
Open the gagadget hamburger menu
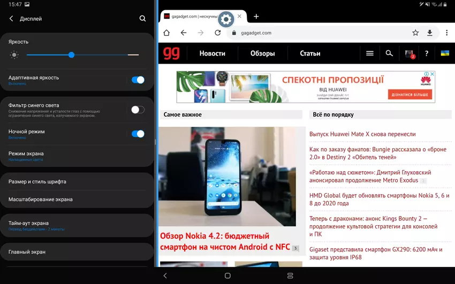[x=369, y=53]
